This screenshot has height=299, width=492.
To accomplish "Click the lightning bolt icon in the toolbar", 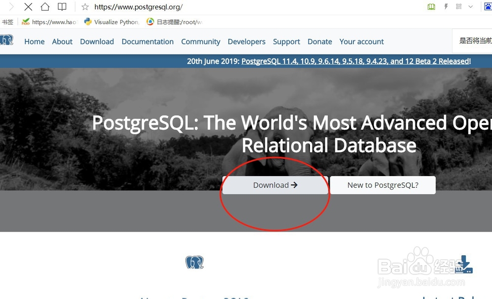I will (446, 7).
